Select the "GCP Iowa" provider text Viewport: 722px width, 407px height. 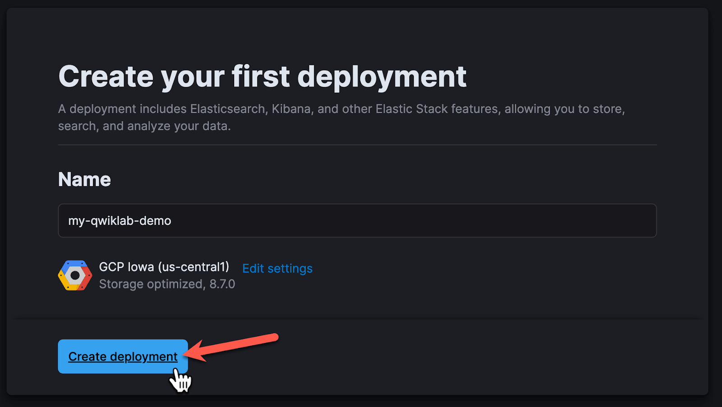126,267
